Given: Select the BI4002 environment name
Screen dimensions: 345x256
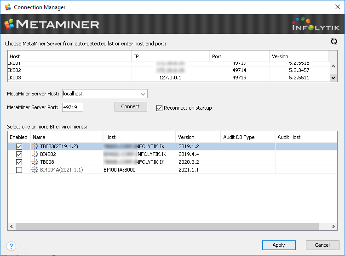Looking at the screenshot, I should click(48, 154).
